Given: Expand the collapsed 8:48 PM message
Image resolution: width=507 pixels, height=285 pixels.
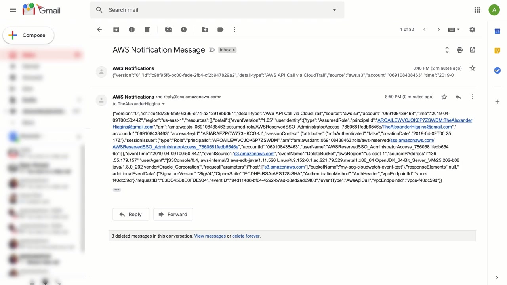Looking at the screenshot, I should (x=283, y=72).
